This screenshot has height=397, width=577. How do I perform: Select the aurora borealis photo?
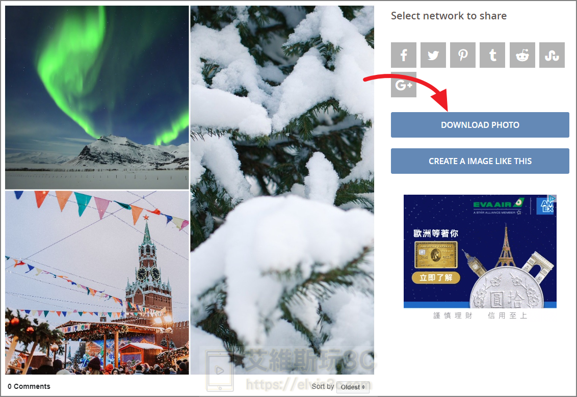click(97, 97)
